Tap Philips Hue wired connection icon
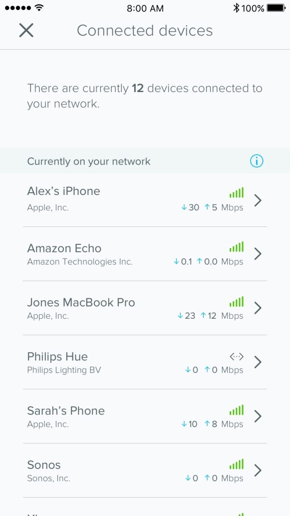The image size is (290, 516). pyautogui.click(x=237, y=357)
